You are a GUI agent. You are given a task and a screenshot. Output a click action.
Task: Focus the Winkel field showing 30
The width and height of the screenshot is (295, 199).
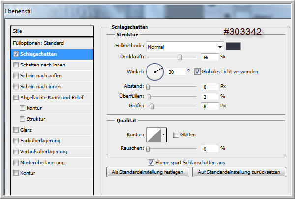[x=176, y=72]
